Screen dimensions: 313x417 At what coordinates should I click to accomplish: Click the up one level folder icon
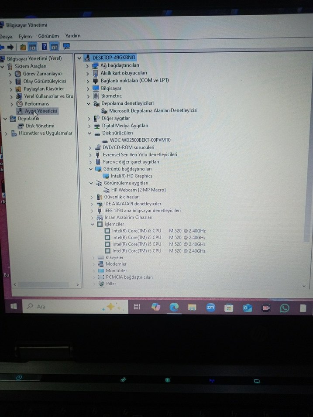coord(23,47)
